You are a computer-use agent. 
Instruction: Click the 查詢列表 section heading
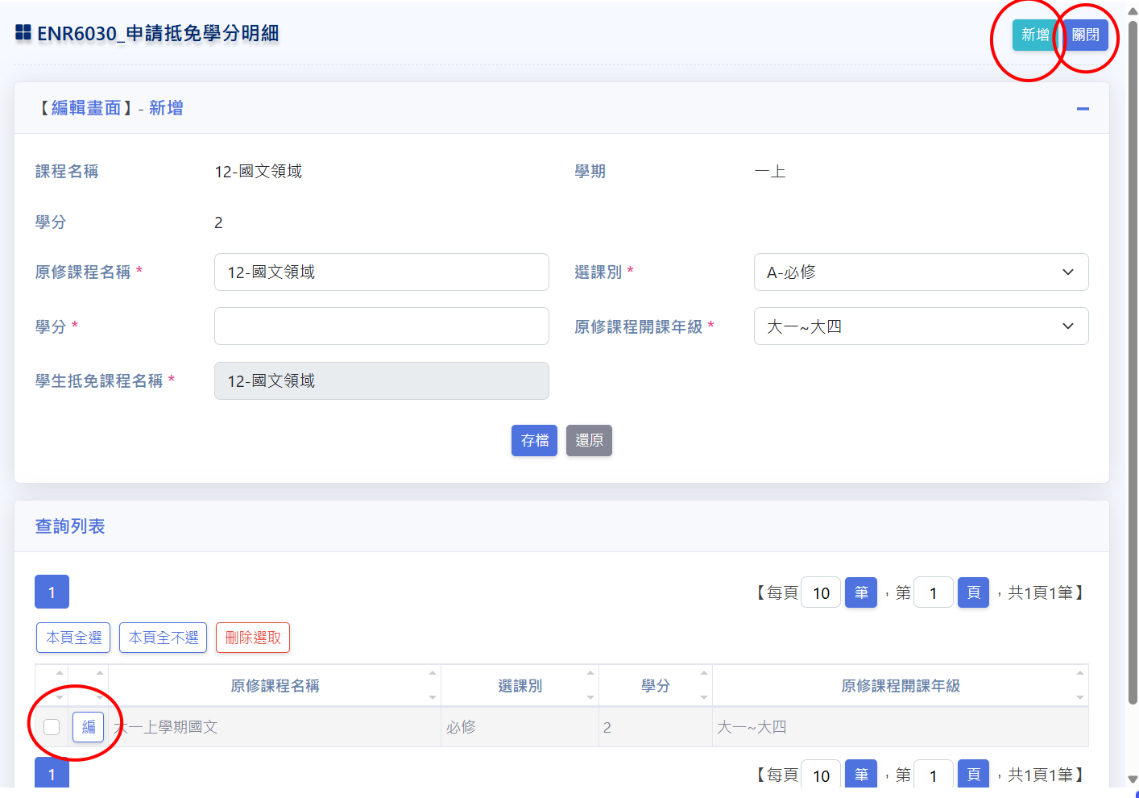point(70,526)
